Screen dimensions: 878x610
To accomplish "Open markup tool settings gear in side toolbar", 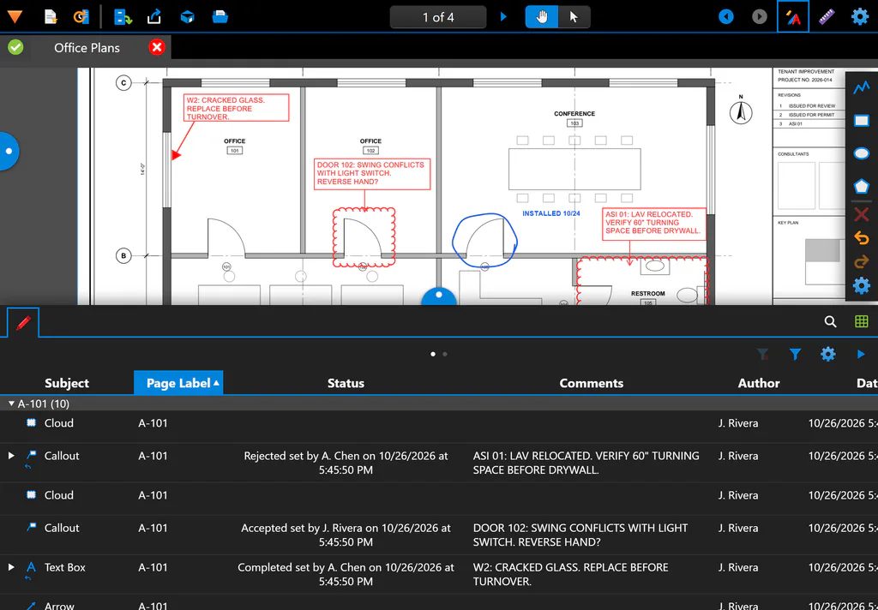I will coord(861,286).
